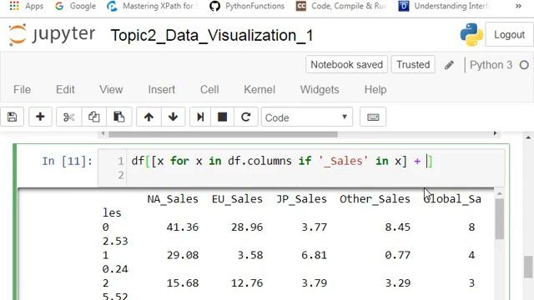This screenshot has width=534, height=300.
Task: Open the File menu
Action: [23, 89]
